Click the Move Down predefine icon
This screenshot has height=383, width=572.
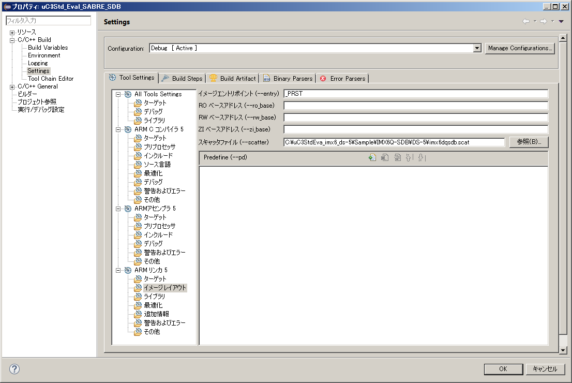422,158
